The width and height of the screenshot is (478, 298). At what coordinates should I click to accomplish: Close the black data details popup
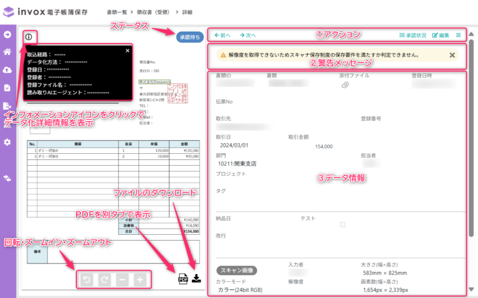coord(127,51)
